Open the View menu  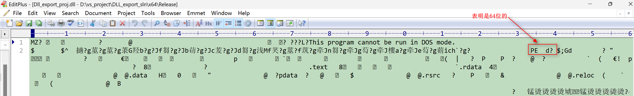click(50, 13)
